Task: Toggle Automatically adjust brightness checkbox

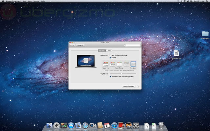Action: 111,76
